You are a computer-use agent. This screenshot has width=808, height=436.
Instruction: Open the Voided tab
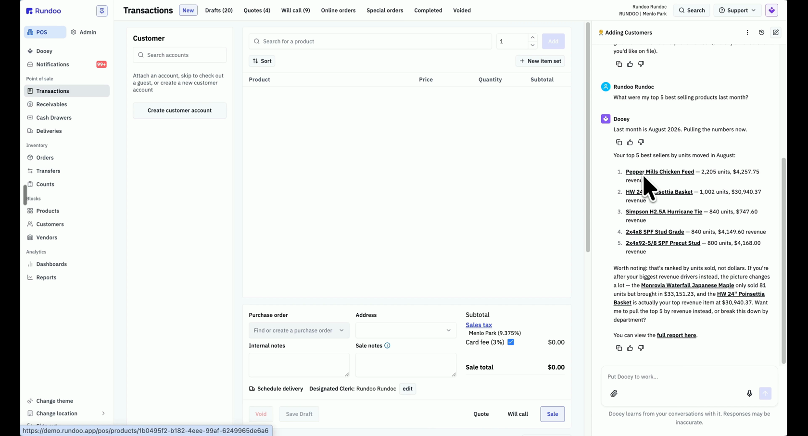(462, 10)
